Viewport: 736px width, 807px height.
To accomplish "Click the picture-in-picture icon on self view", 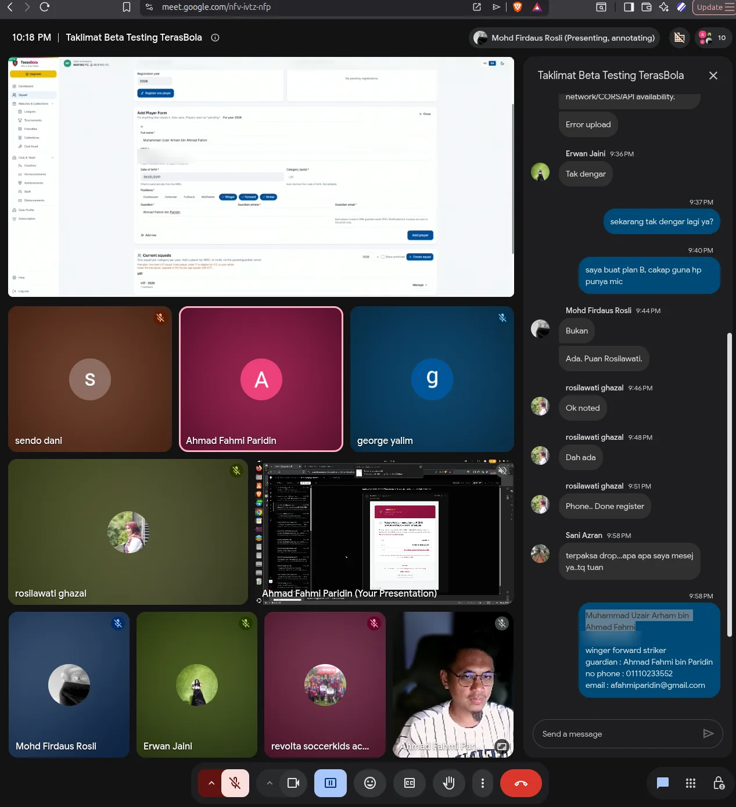I will 502,746.
